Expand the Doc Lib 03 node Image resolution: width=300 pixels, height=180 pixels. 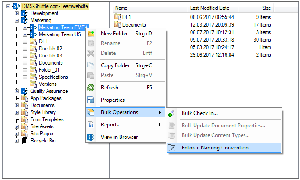pos(25,56)
